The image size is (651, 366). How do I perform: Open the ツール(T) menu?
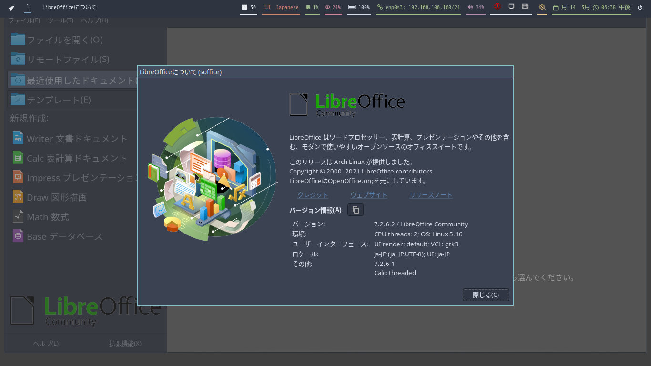[x=61, y=20]
